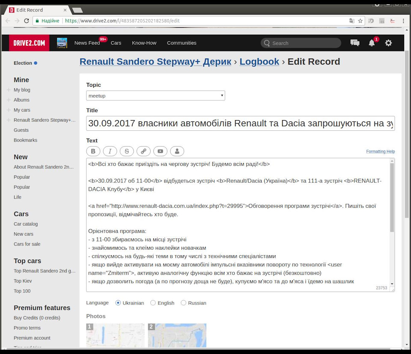Click into the record Text editing area

point(238,224)
